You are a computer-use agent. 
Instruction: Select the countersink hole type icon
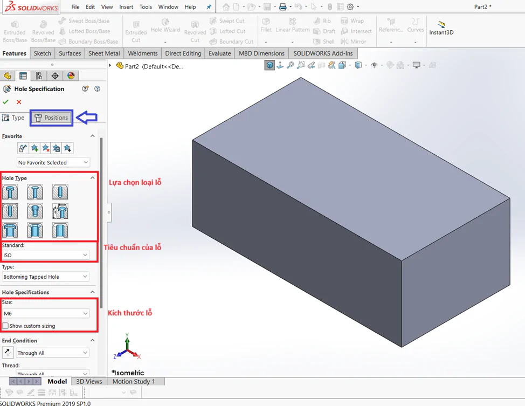35,192
